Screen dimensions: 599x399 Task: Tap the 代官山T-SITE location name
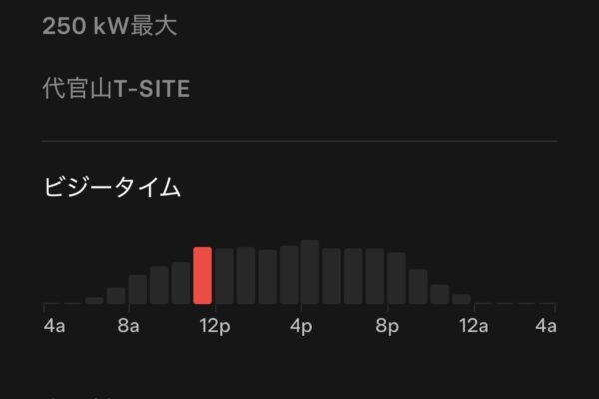[116, 89]
